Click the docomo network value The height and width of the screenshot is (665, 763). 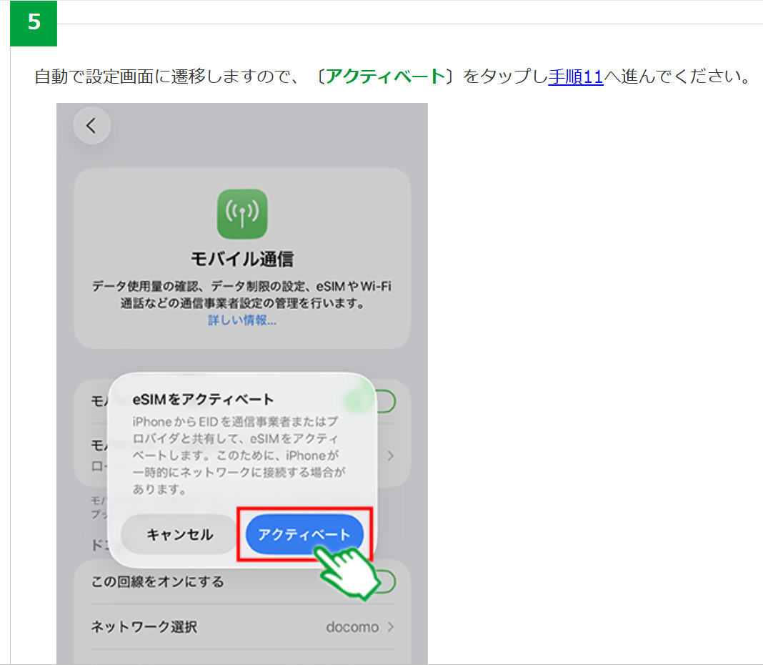351,627
